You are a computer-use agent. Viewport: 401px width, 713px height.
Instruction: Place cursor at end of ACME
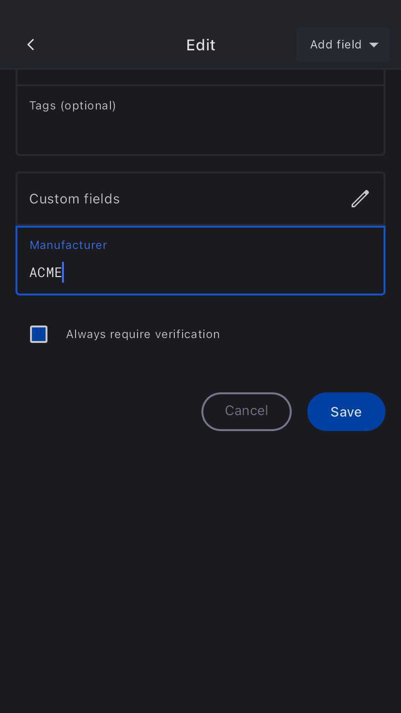(62, 273)
